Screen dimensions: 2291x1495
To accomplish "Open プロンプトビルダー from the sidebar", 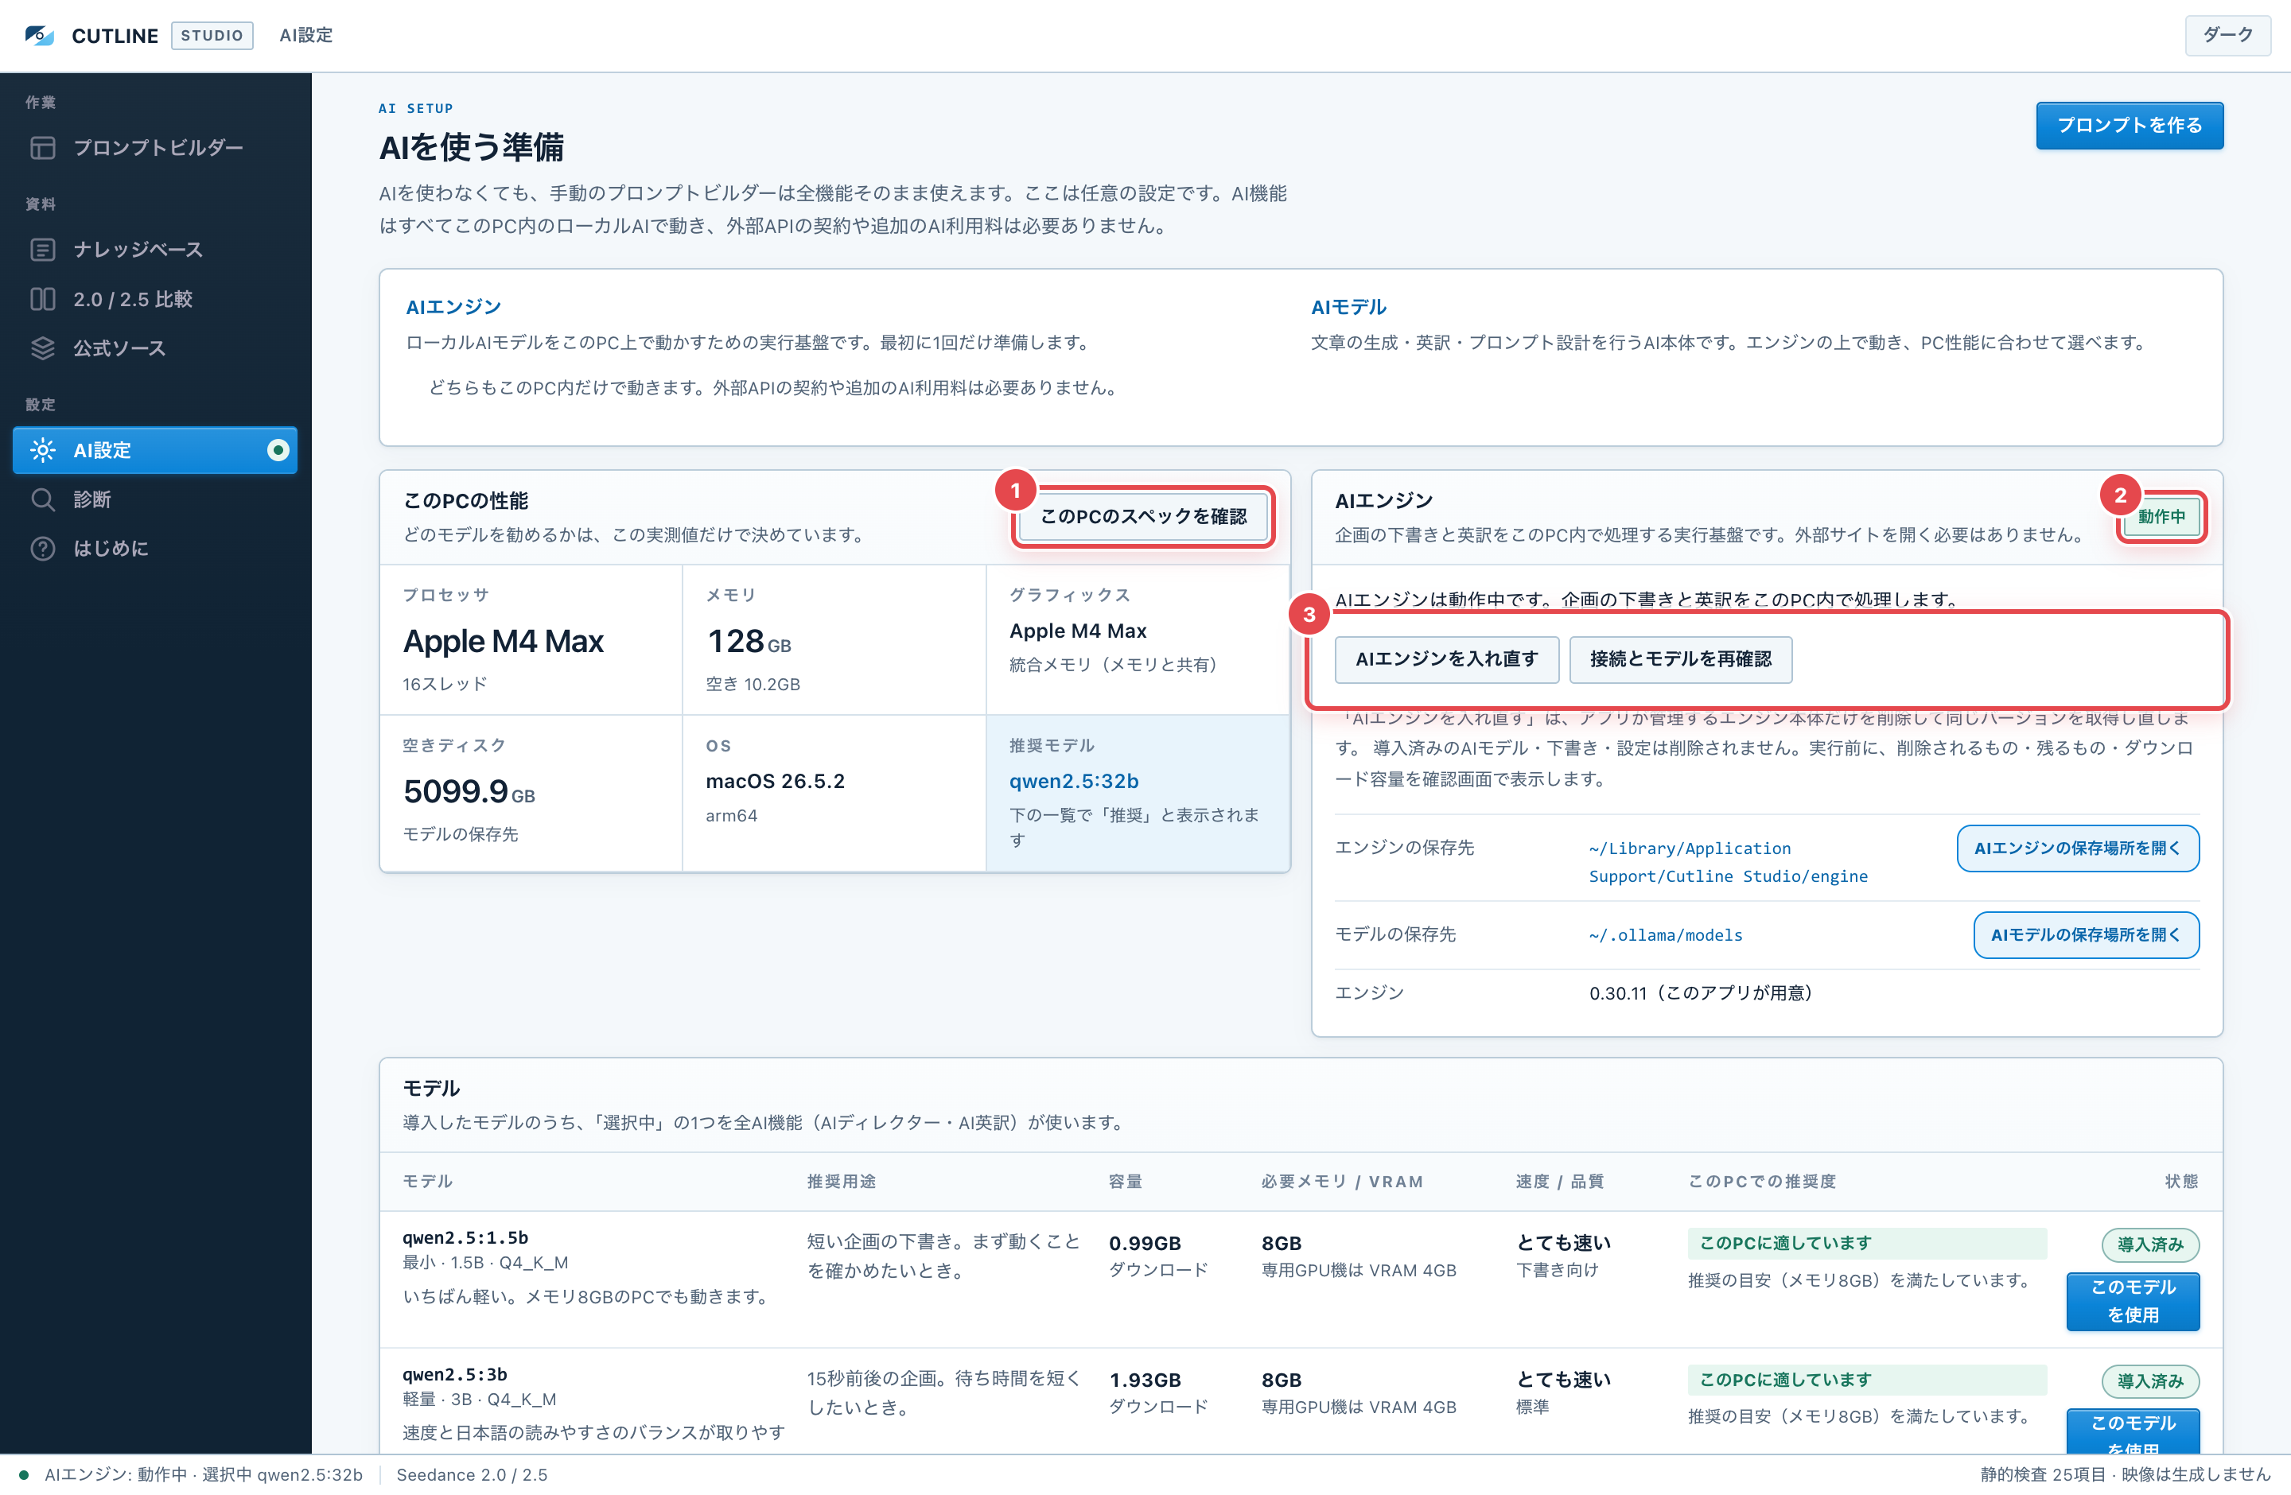I will point(155,148).
